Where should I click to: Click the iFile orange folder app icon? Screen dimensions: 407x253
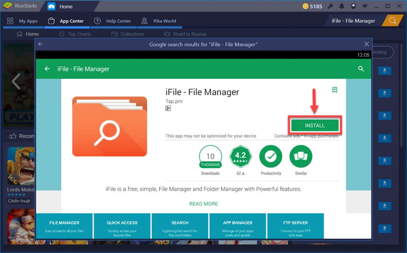point(110,126)
